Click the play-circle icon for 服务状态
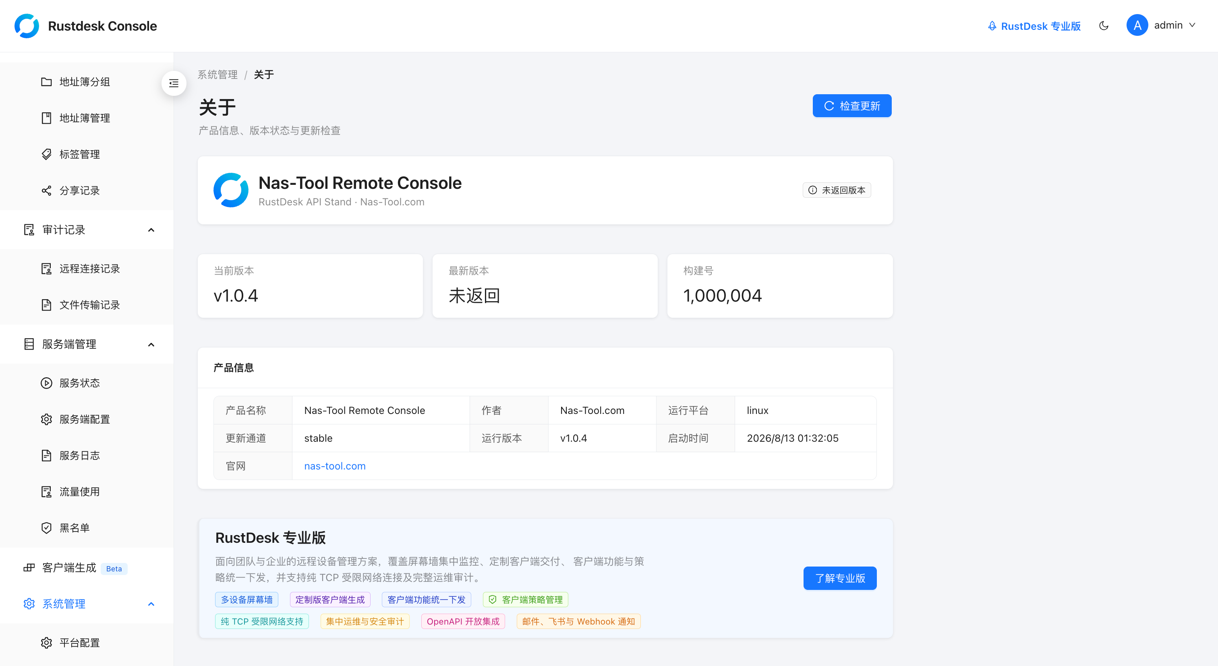The height and width of the screenshot is (666, 1218). pos(46,383)
